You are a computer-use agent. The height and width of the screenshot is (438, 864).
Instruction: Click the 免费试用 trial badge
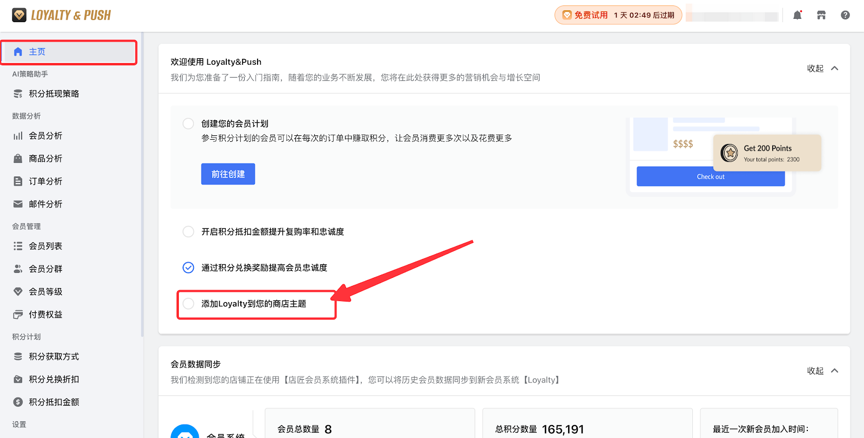coord(618,15)
